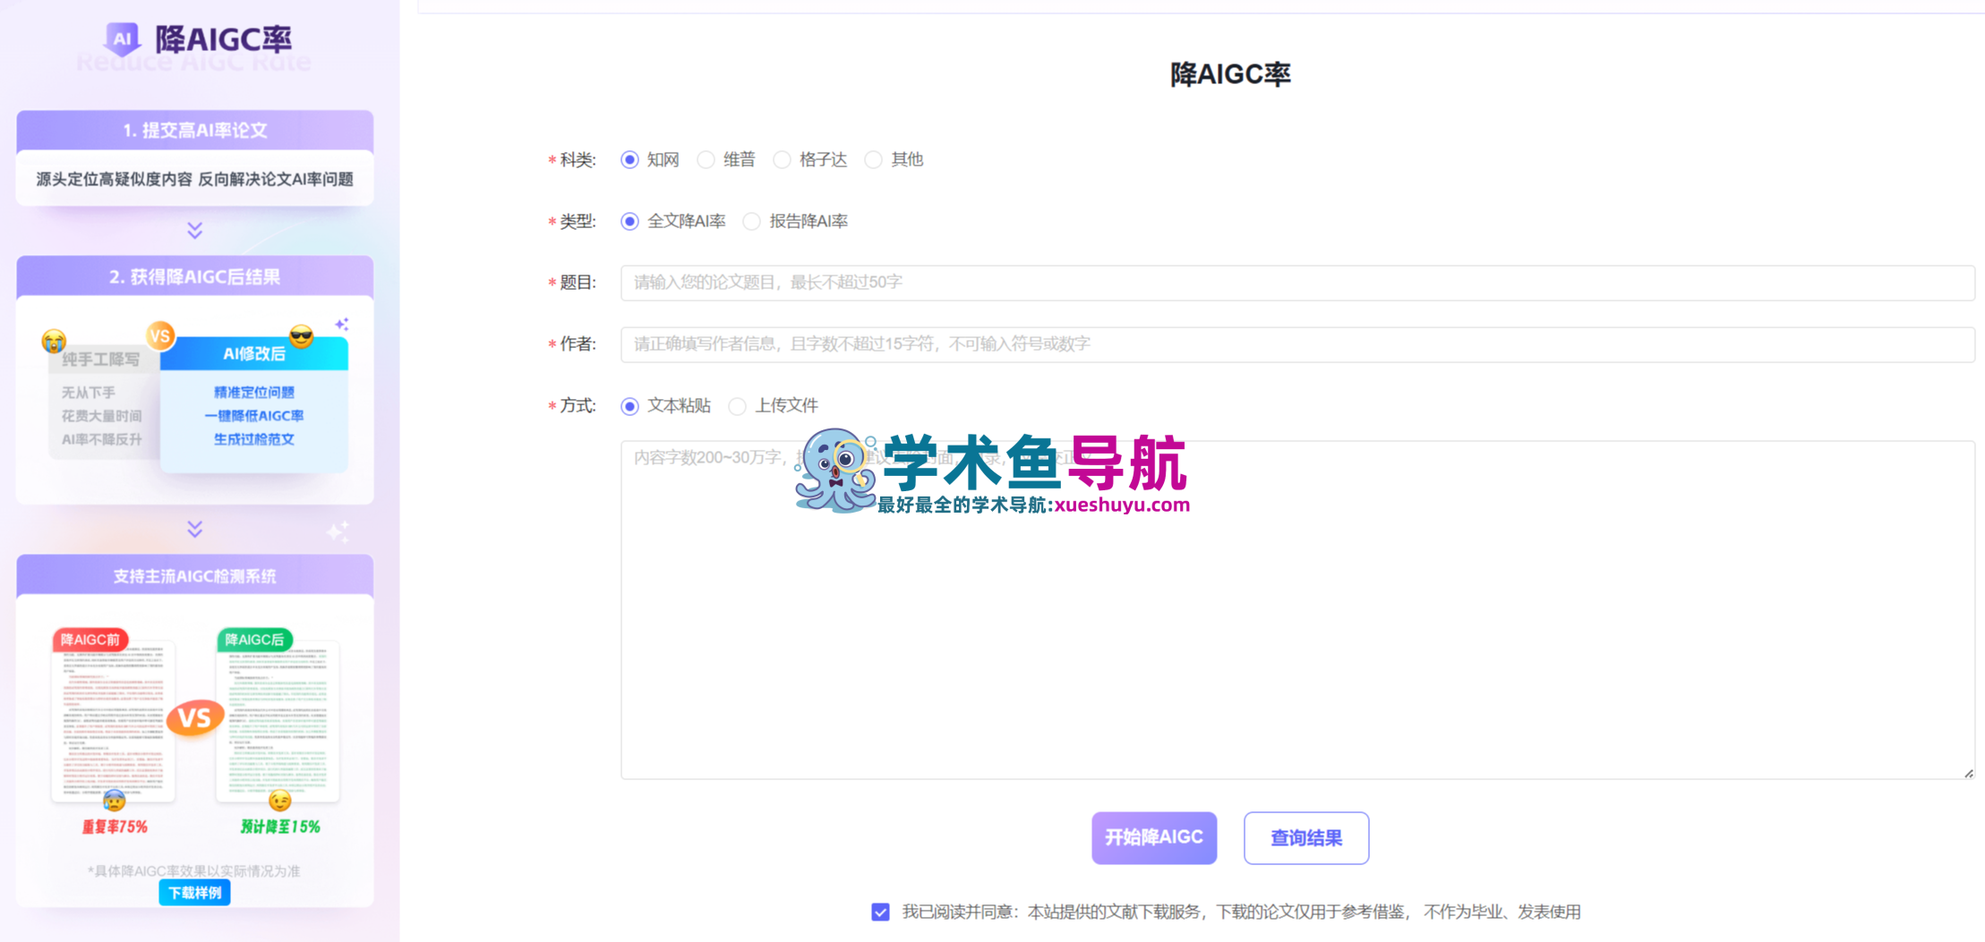This screenshot has width=1985, height=942.
Task: Select the 知网 radio button
Action: tap(630, 160)
